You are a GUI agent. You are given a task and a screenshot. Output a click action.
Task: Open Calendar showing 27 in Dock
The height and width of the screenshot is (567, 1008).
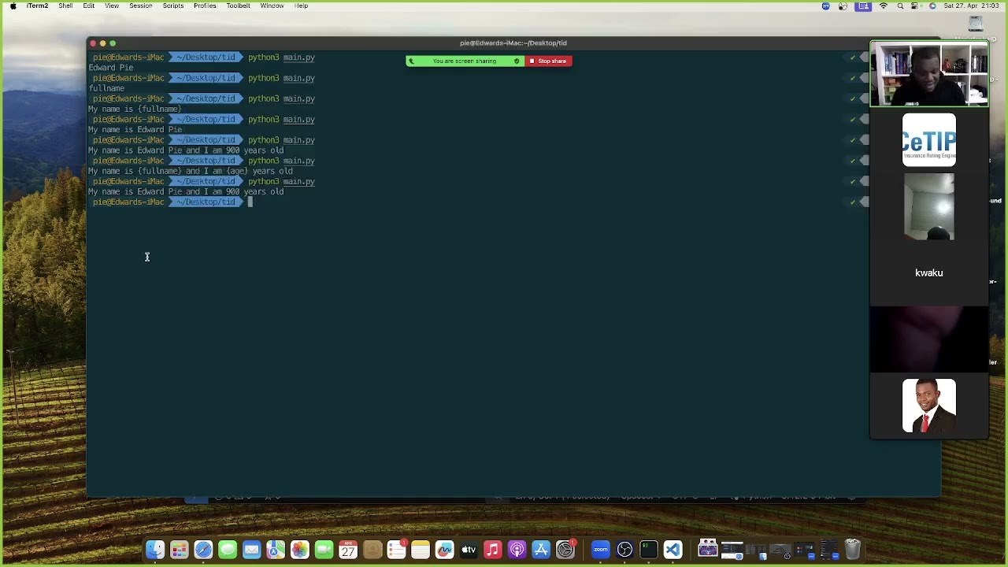[348, 549]
